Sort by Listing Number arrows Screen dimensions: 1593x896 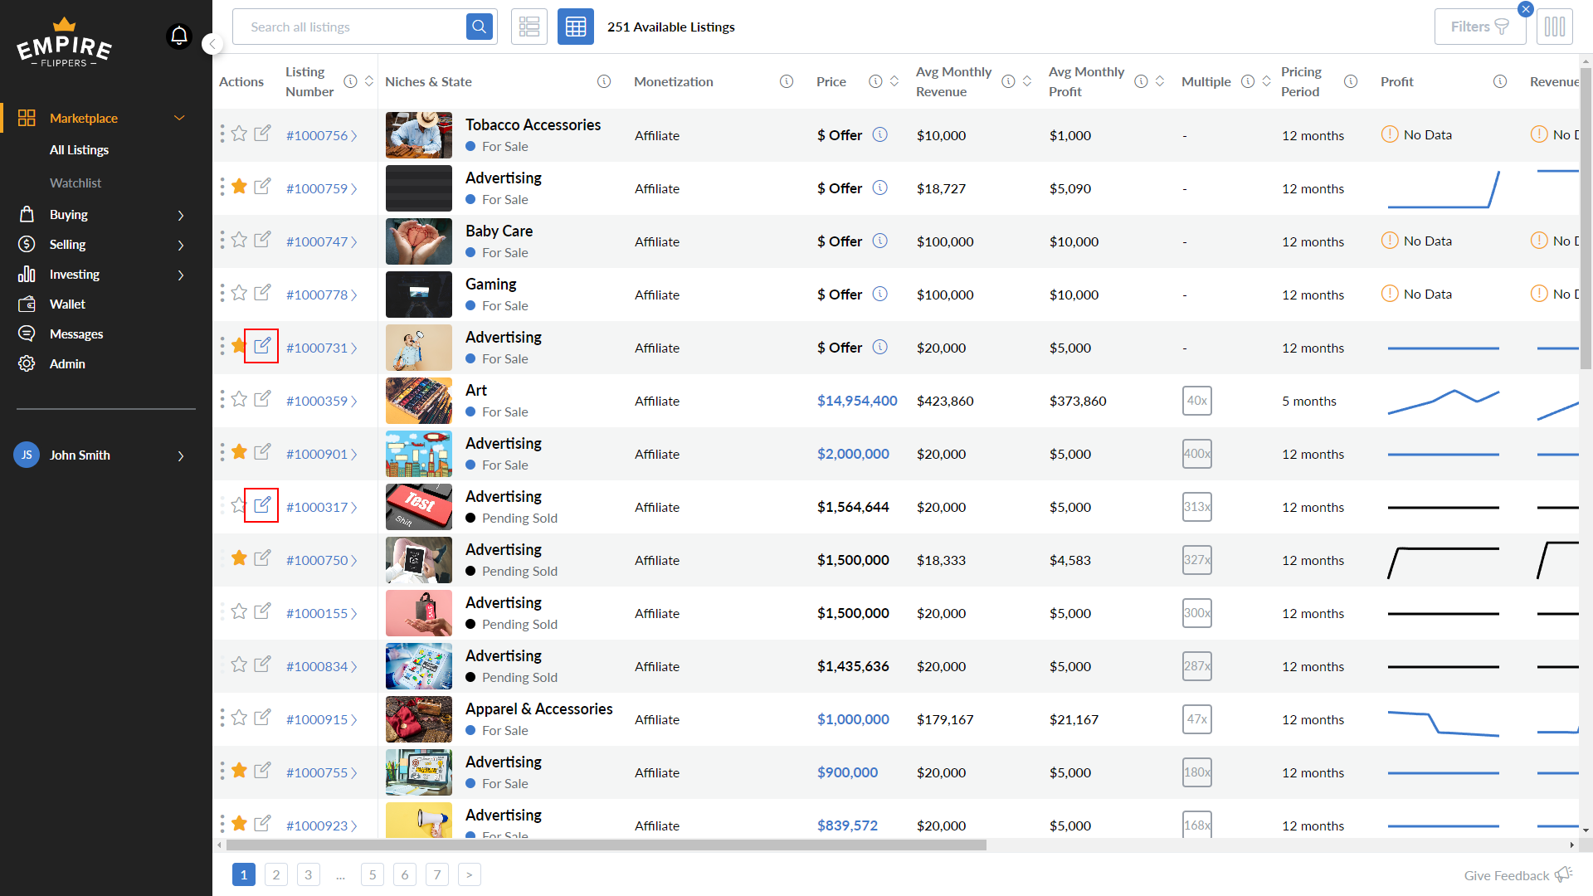click(369, 81)
